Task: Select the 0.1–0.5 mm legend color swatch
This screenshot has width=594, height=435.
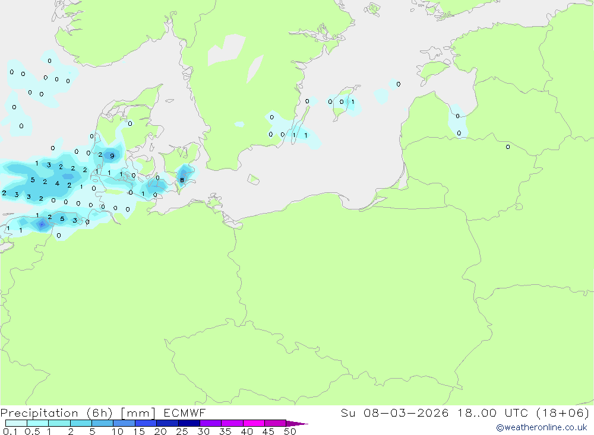Action: (16, 423)
